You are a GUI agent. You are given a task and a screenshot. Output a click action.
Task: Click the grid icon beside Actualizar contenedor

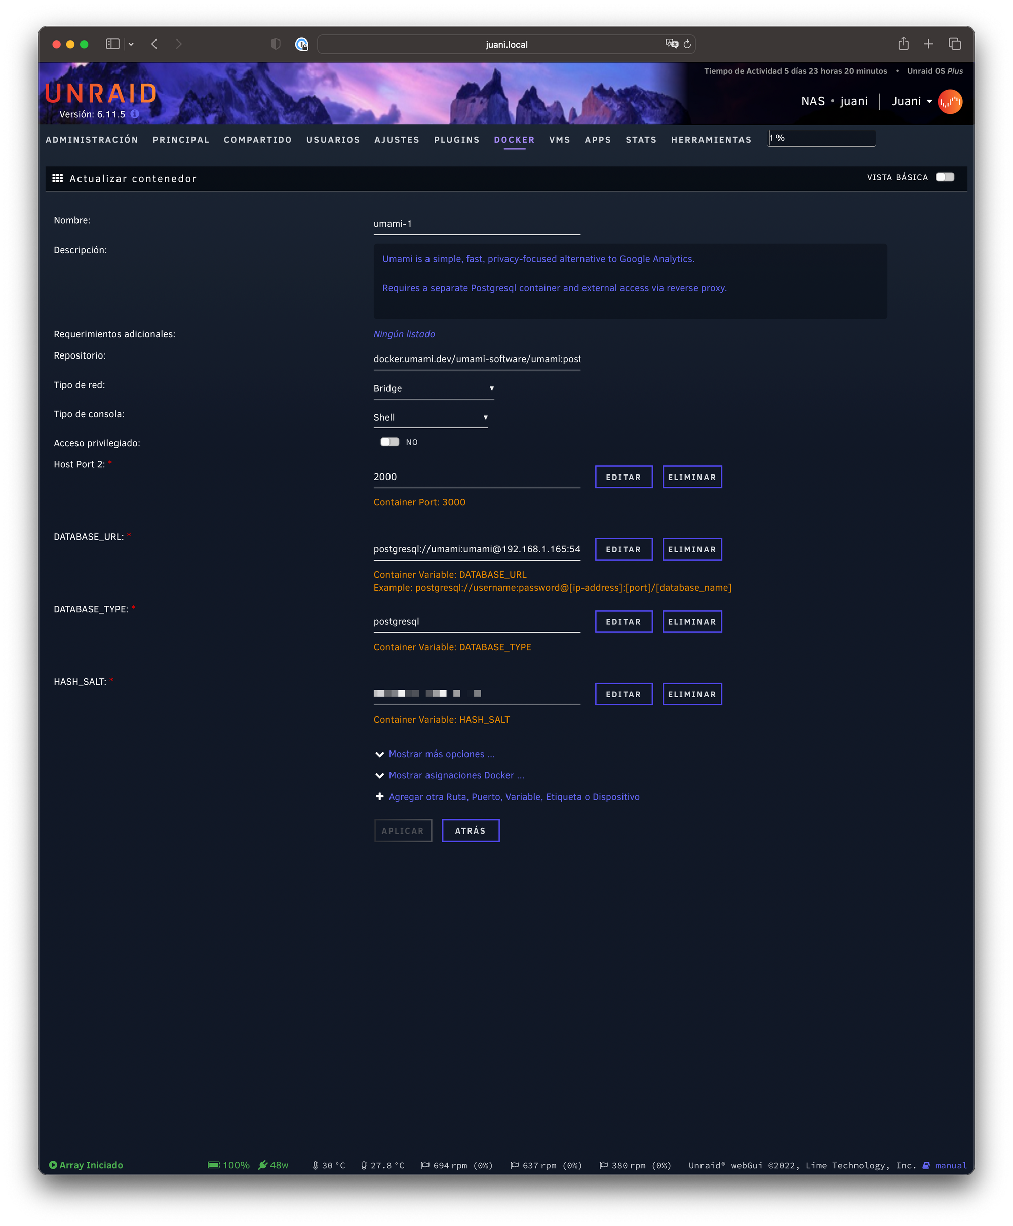(x=57, y=178)
